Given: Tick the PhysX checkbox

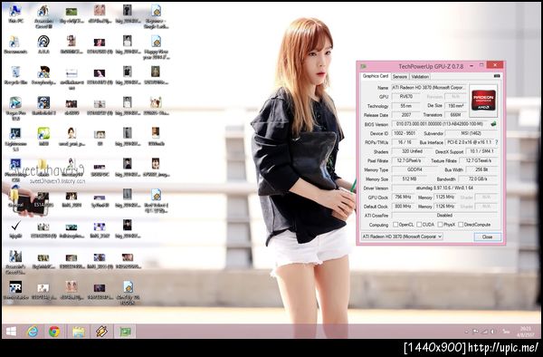Looking at the screenshot, I should tap(440, 225).
